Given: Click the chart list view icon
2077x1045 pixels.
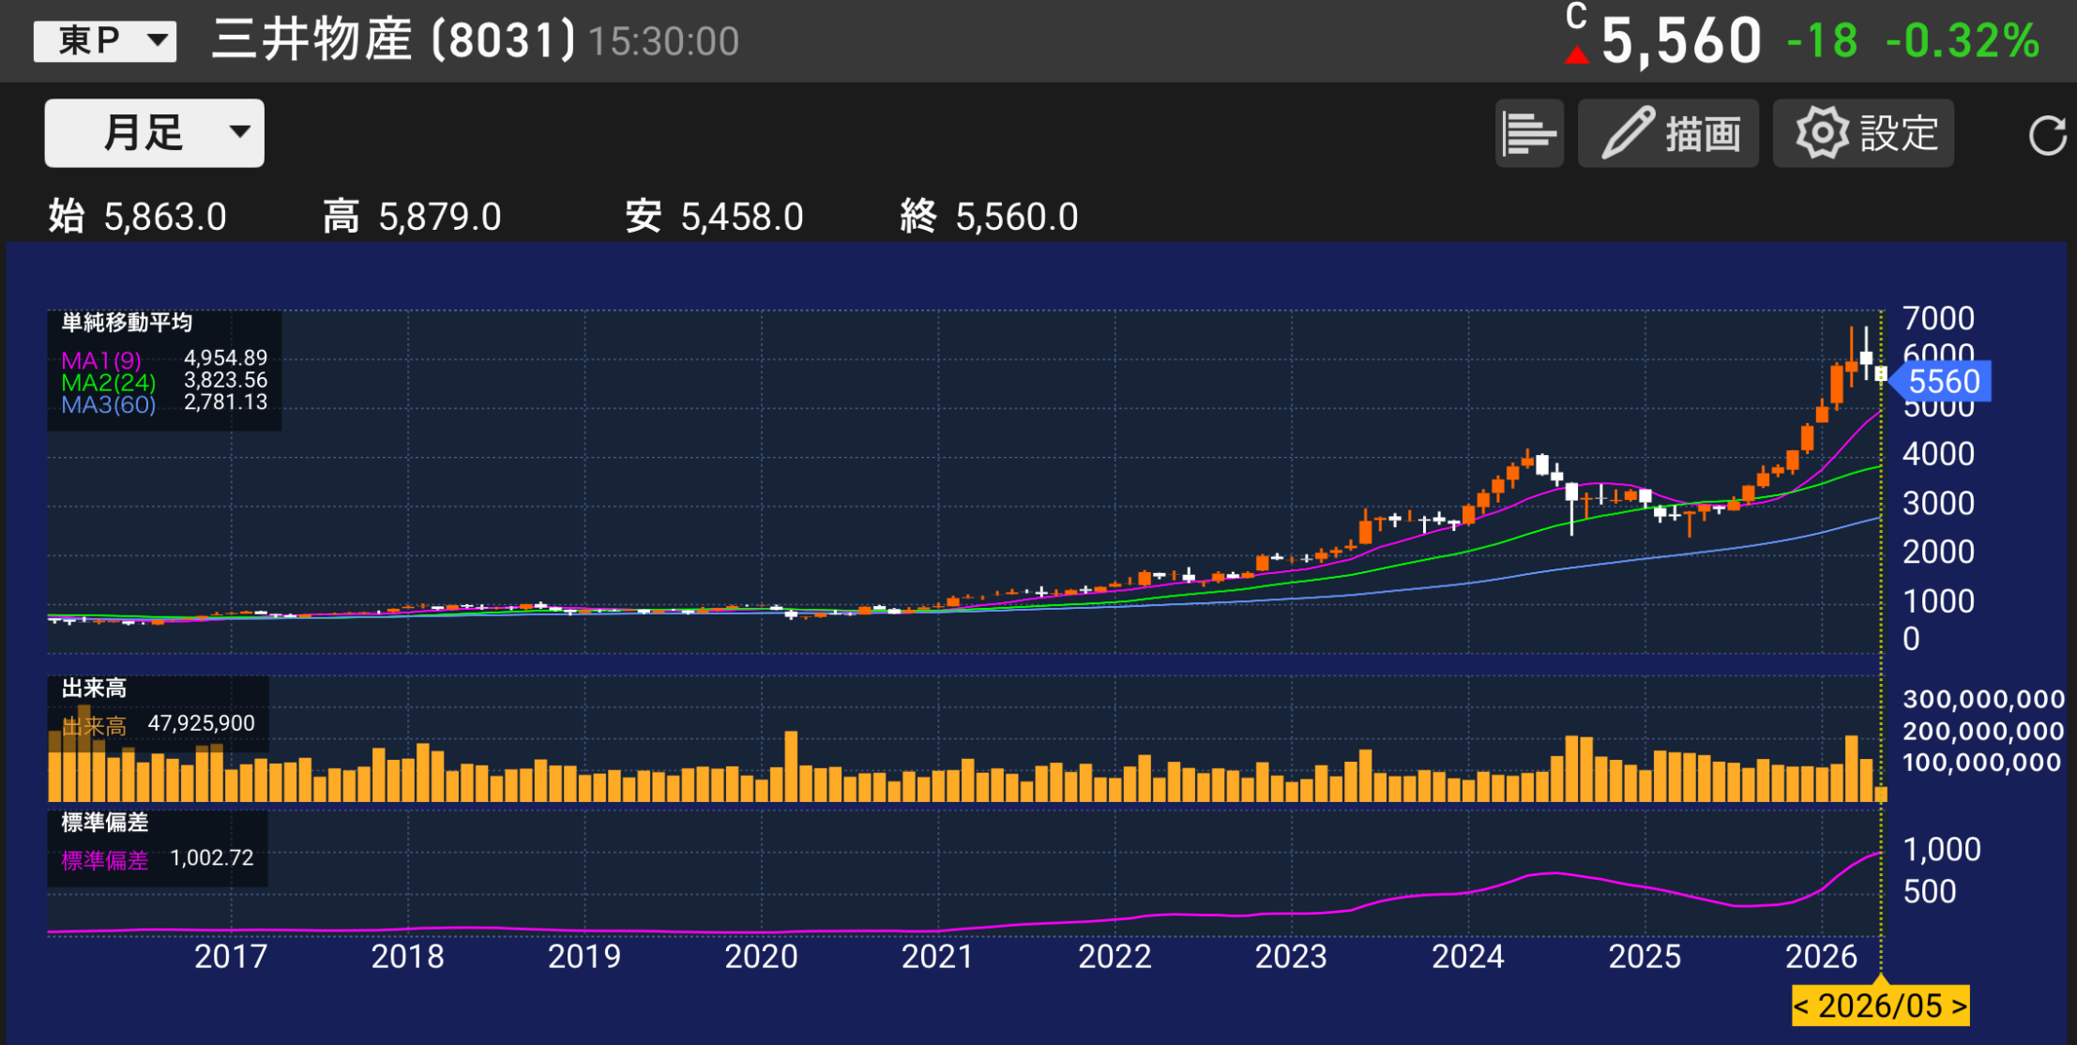Looking at the screenshot, I should [1529, 133].
